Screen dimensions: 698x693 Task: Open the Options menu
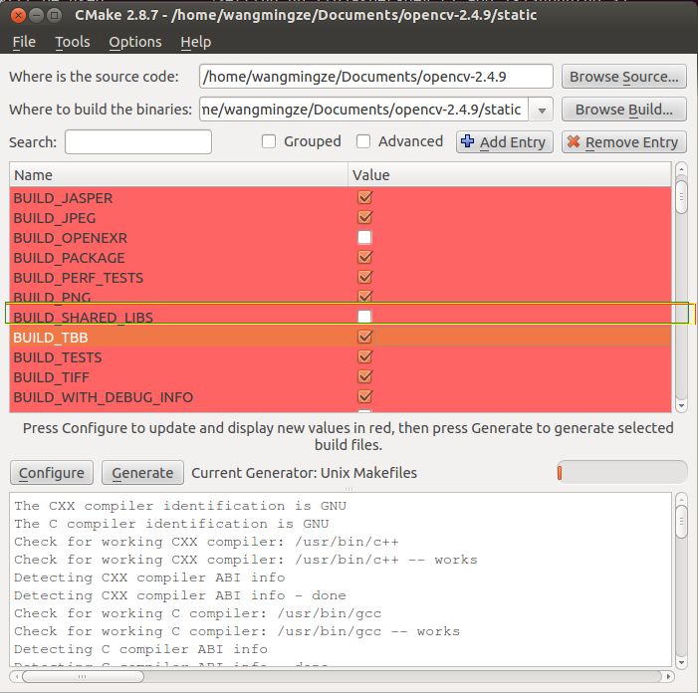(135, 42)
